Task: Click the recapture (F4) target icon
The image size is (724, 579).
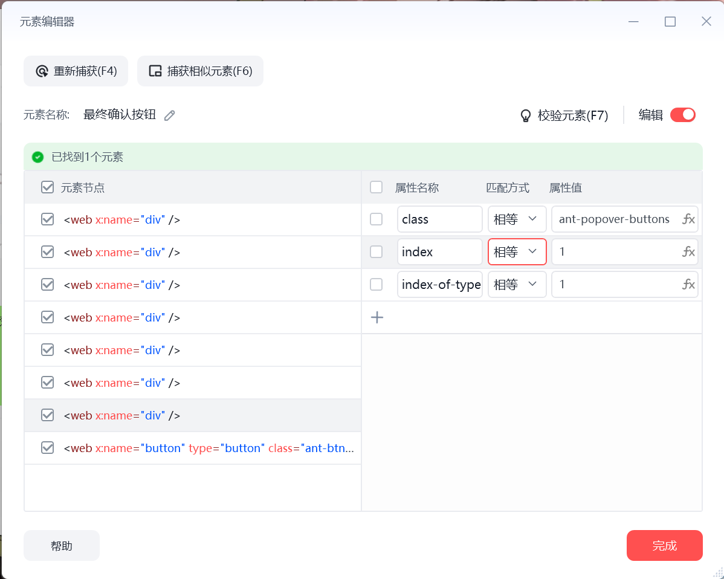Action: pyautogui.click(x=42, y=71)
